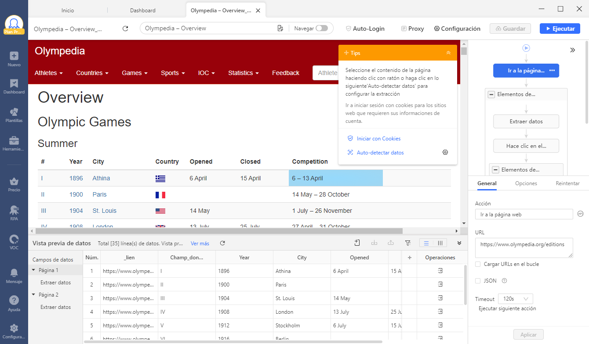Collapse second Elementos de… loop box

click(x=495, y=169)
